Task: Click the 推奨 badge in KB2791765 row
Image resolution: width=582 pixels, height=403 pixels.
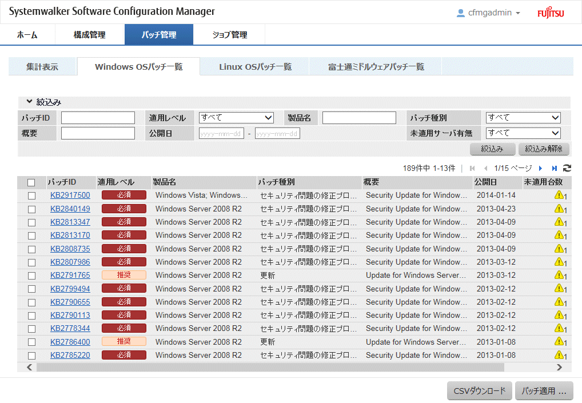Action: pyautogui.click(x=124, y=275)
